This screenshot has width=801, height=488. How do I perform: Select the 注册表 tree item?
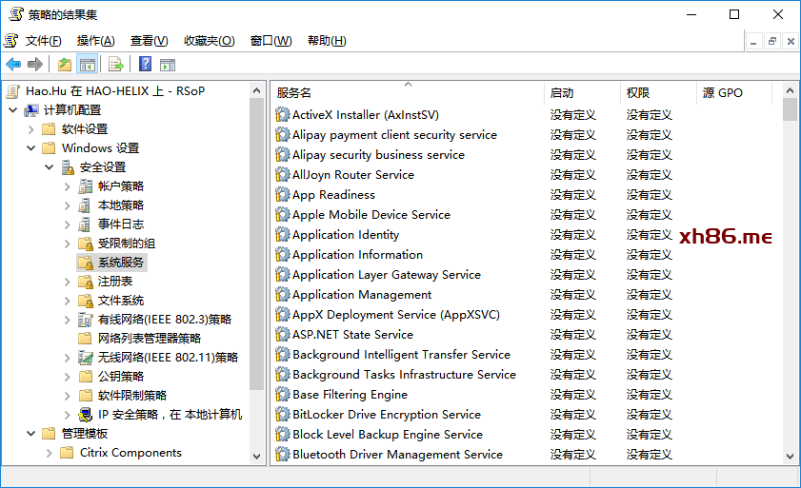pos(115,282)
